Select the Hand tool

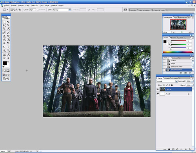click(x=4, y=58)
